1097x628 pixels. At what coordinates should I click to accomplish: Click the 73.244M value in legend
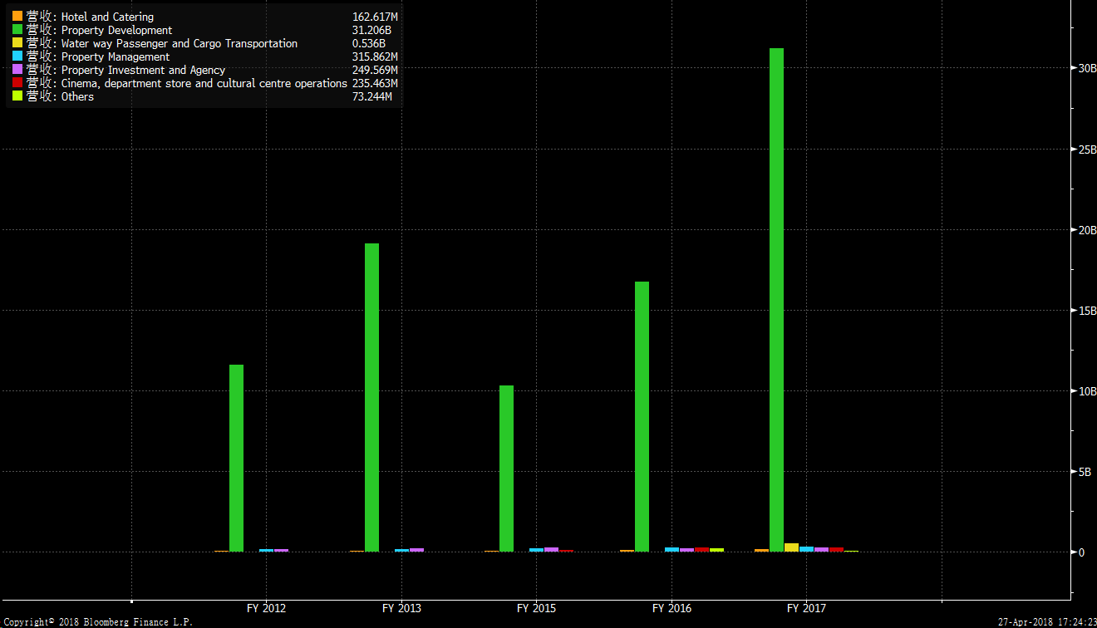click(x=371, y=96)
